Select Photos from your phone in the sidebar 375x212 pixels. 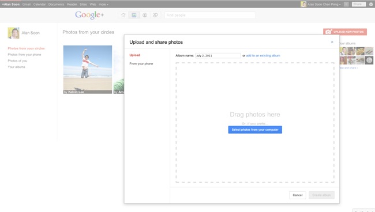pyautogui.click(x=24, y=54)
